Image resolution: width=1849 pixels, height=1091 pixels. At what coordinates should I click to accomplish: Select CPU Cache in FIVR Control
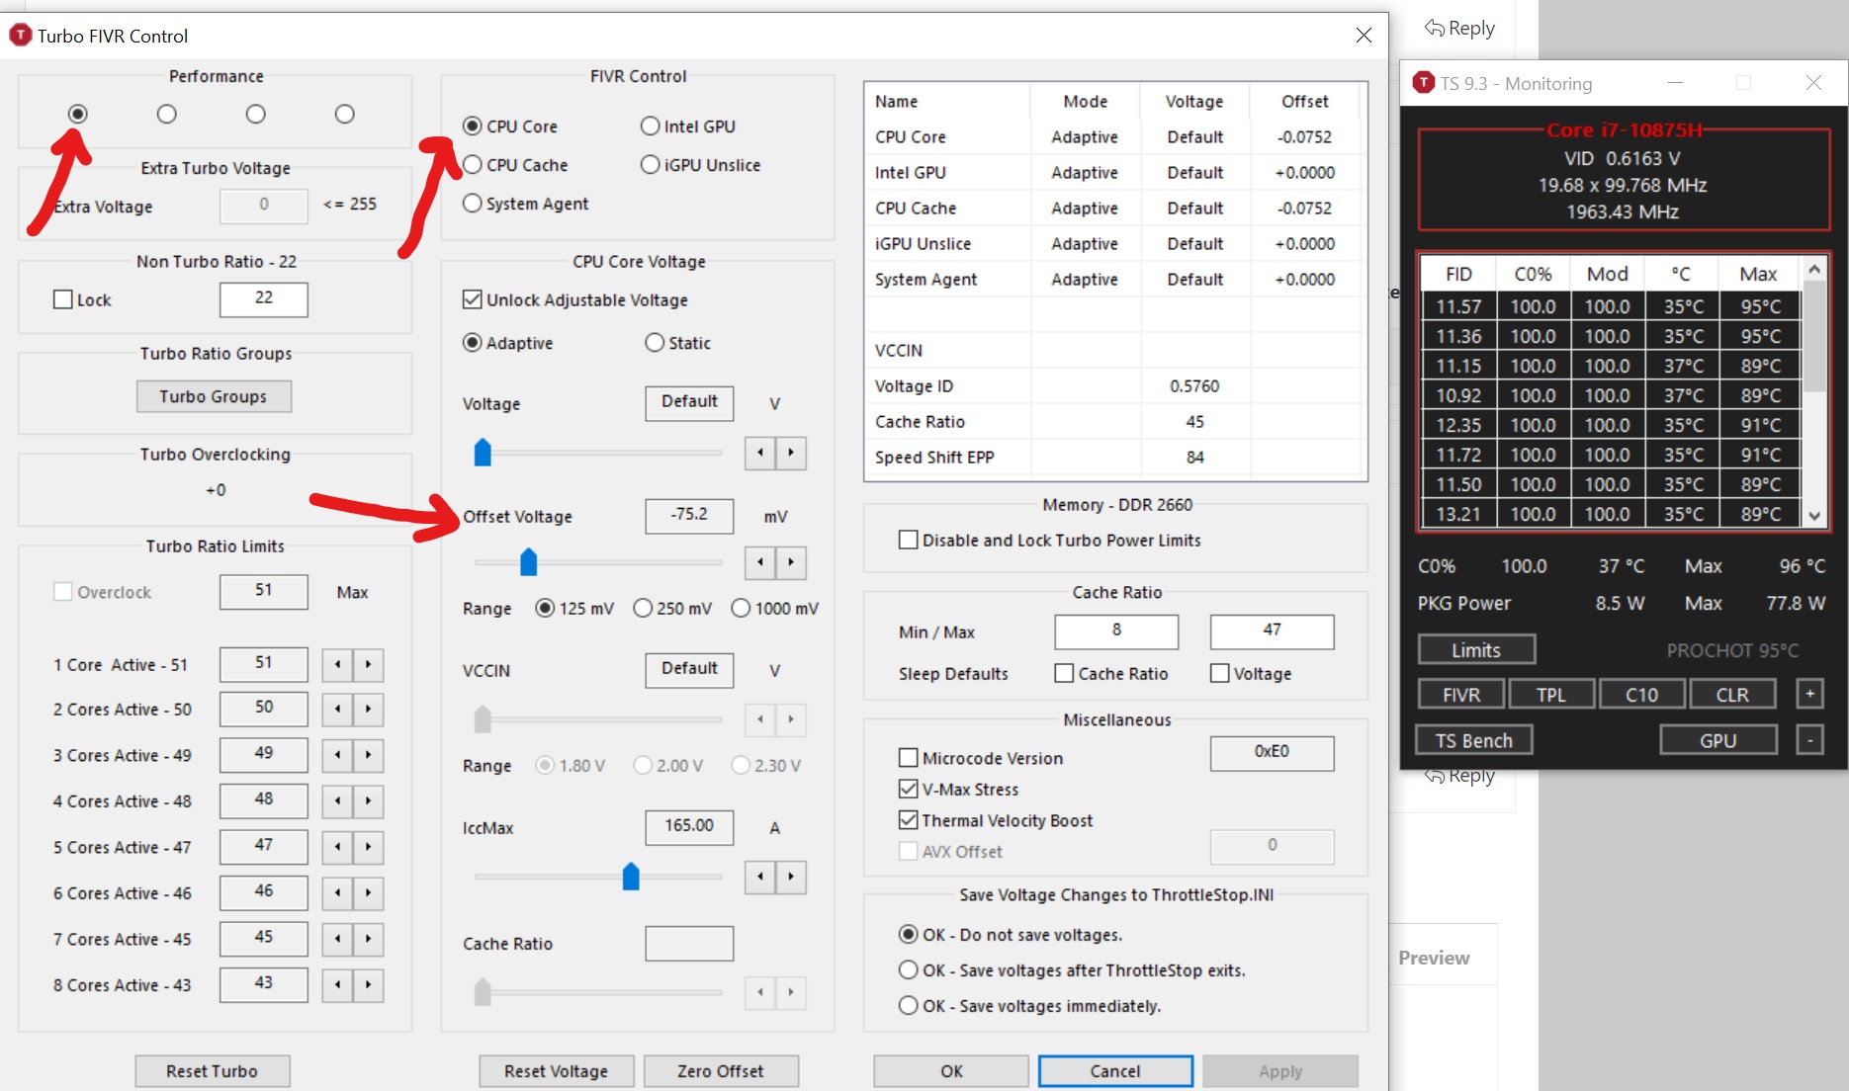515,165
